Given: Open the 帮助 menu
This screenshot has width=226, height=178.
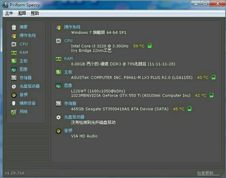Looking at the screenshot, I should click(35, 13).
